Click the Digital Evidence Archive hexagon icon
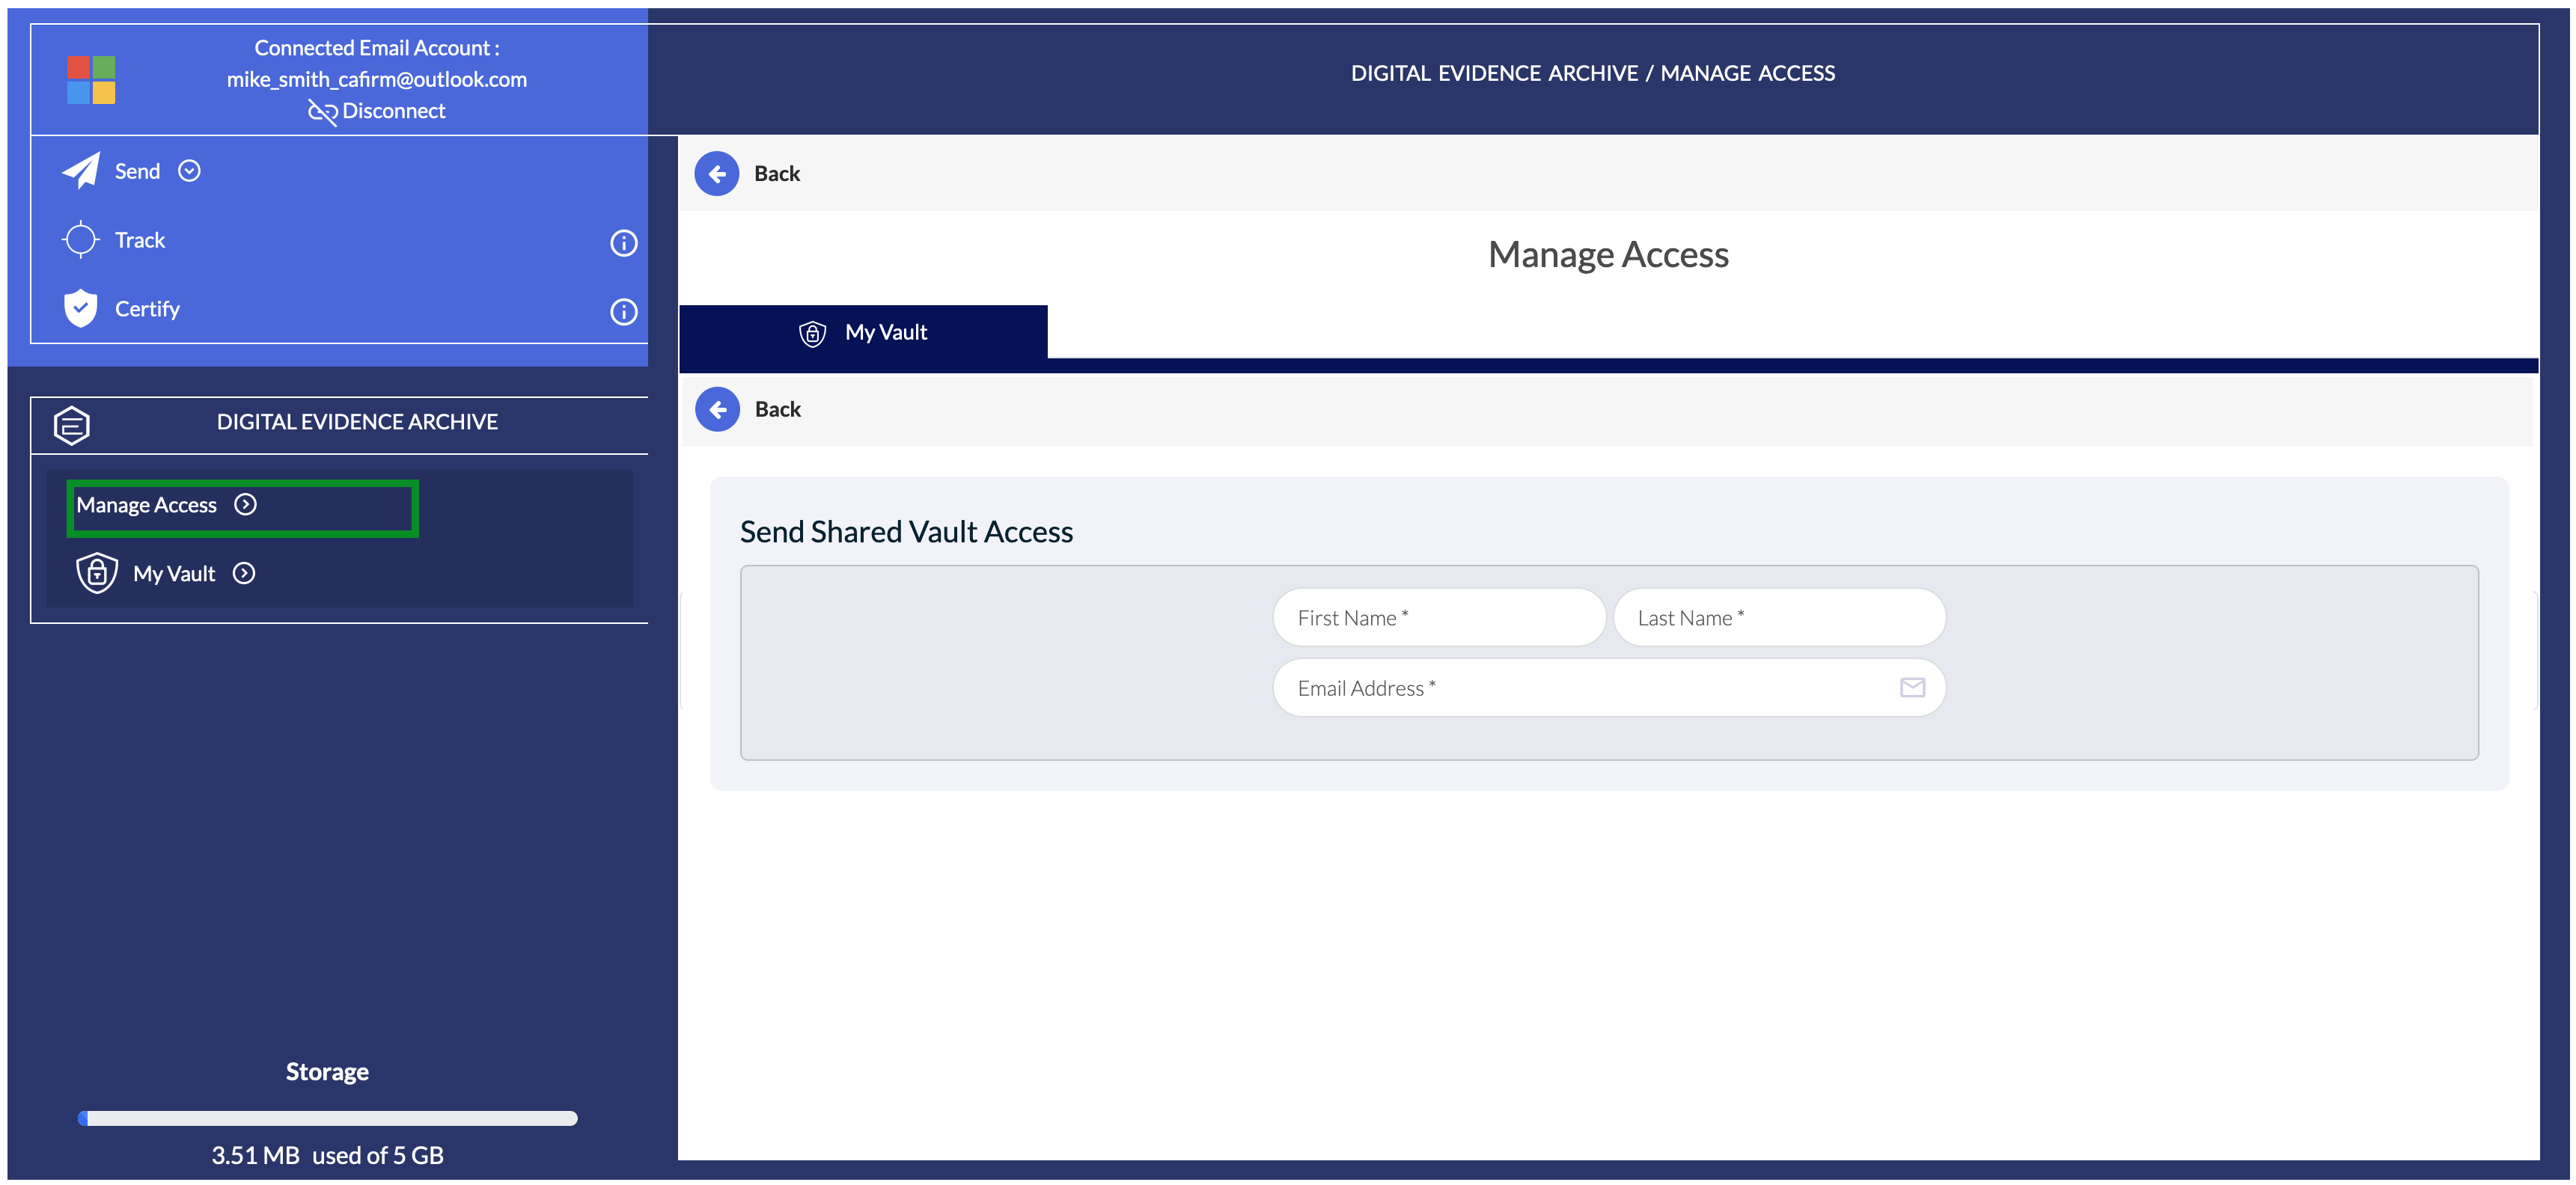This screenshot has width=2576, height=1185. (x=72, y=426)
